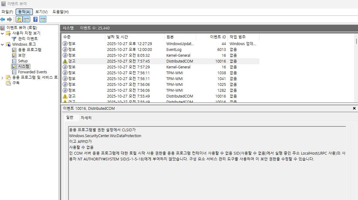Open the help toolbar icon

[35, 20]
